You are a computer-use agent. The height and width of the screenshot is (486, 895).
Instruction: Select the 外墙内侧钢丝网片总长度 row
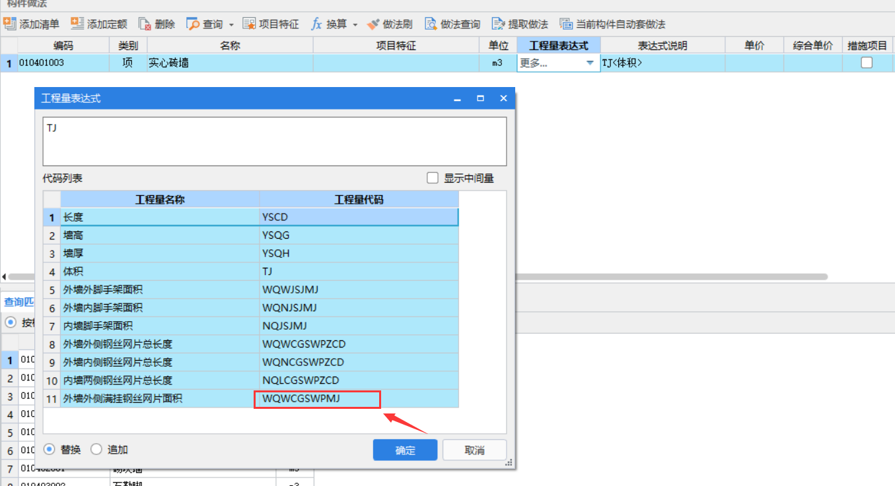tap(251, 362)
